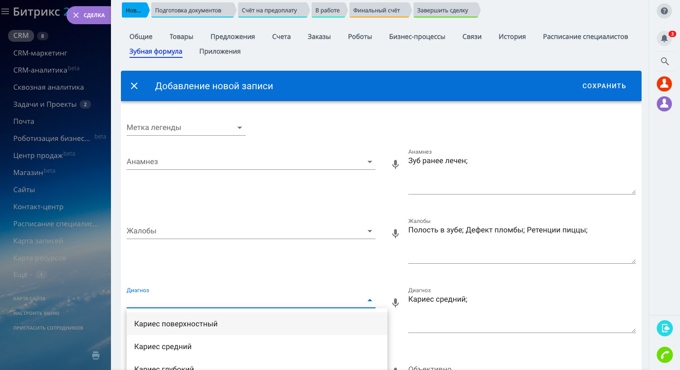Close the Добавление новой записи form
The width and height of the screenshot is (680, 370).
(x=134, y=86)
